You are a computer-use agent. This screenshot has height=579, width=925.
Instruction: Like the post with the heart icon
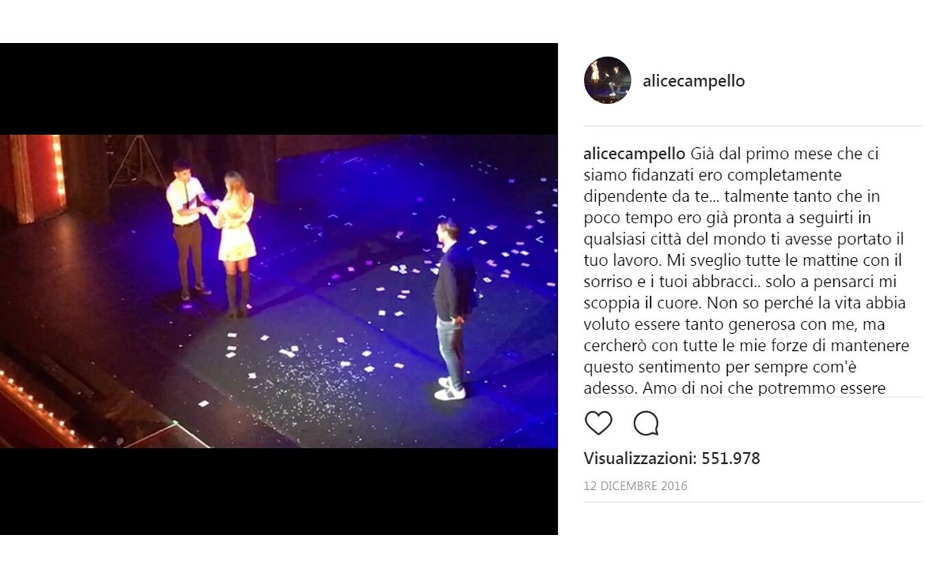598,423
